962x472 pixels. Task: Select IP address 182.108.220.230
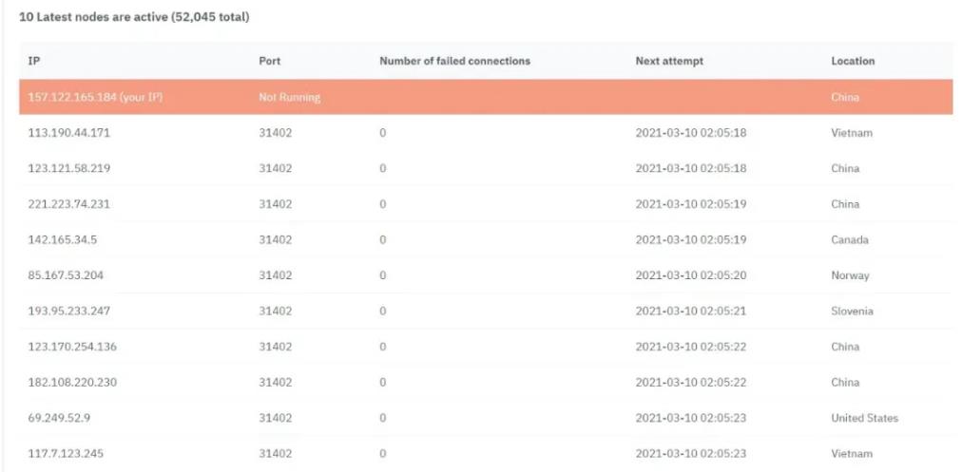(x=72, y=382)
